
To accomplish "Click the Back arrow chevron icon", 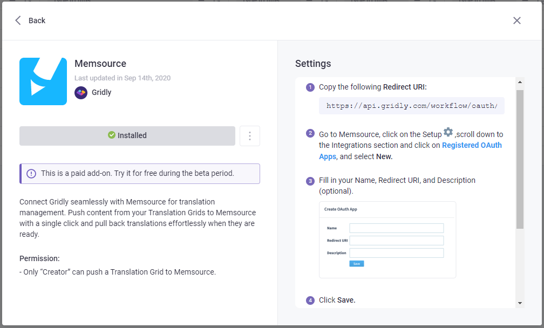I will click(x=18, y=20).
